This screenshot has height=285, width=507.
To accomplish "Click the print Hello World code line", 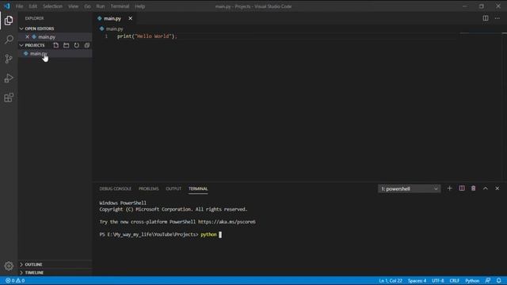I will coord(147,36).
